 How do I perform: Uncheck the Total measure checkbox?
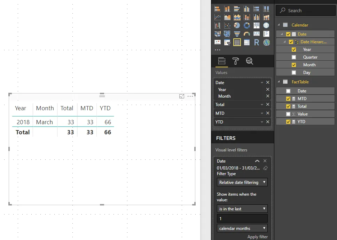[x=288, y=106]
